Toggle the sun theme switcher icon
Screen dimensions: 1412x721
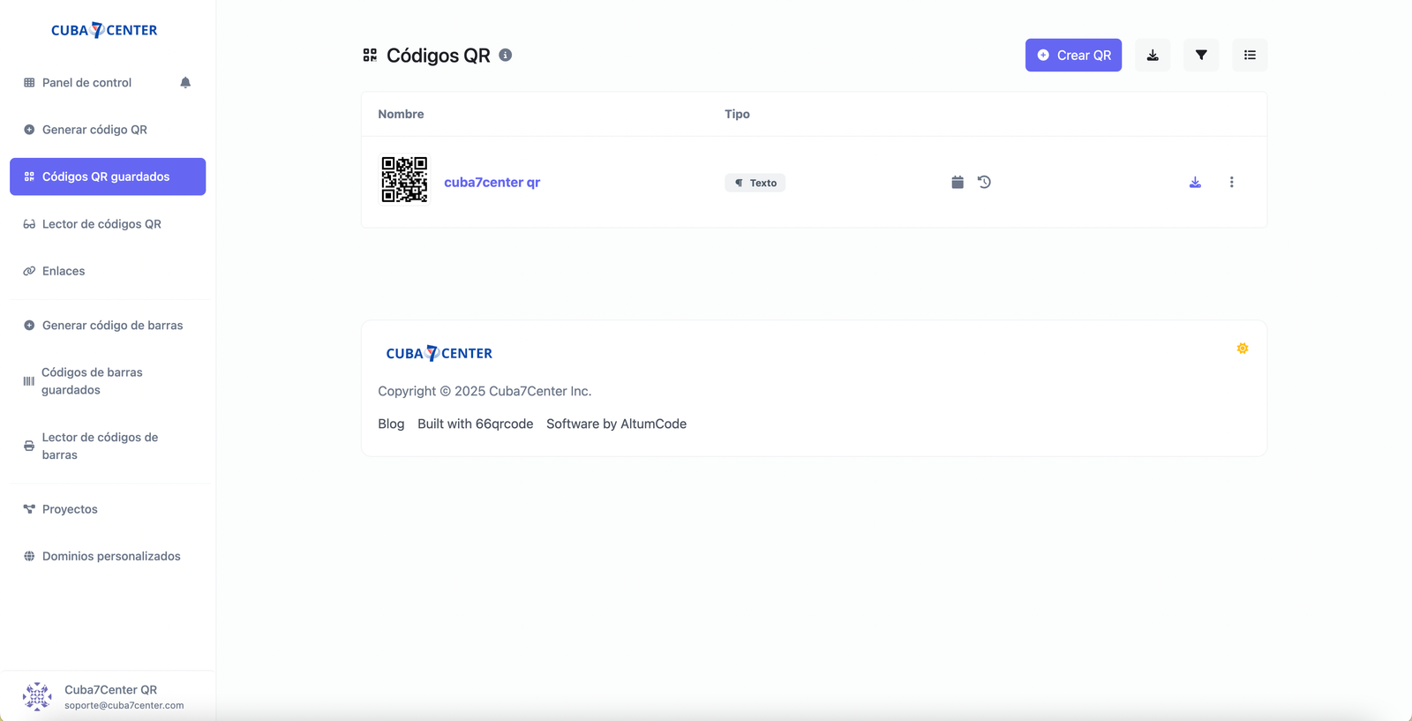1243,349
